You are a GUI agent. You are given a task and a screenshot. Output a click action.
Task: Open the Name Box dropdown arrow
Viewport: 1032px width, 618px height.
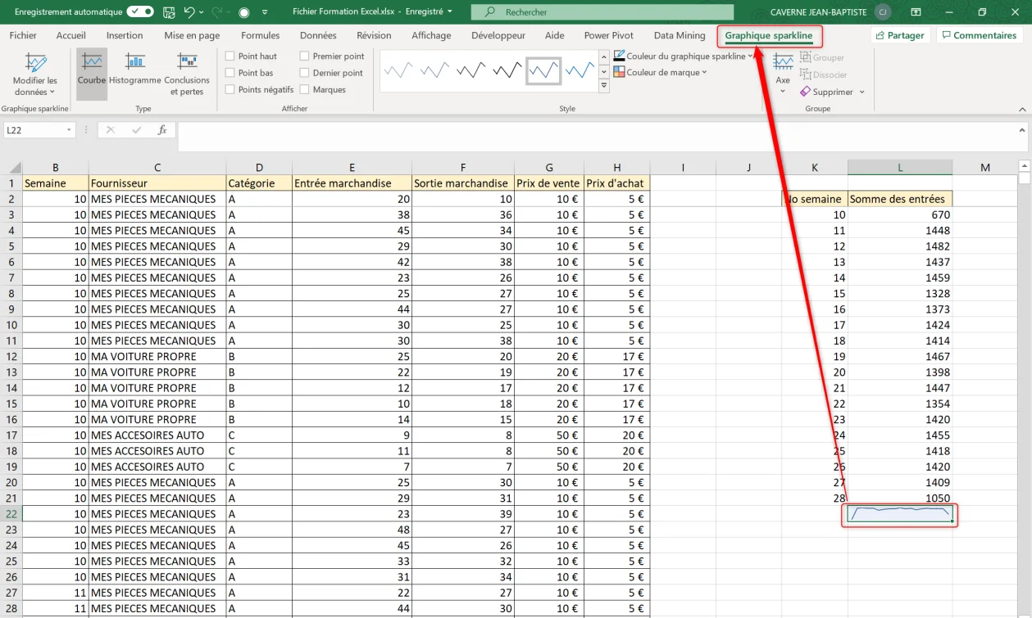point(69,130)
